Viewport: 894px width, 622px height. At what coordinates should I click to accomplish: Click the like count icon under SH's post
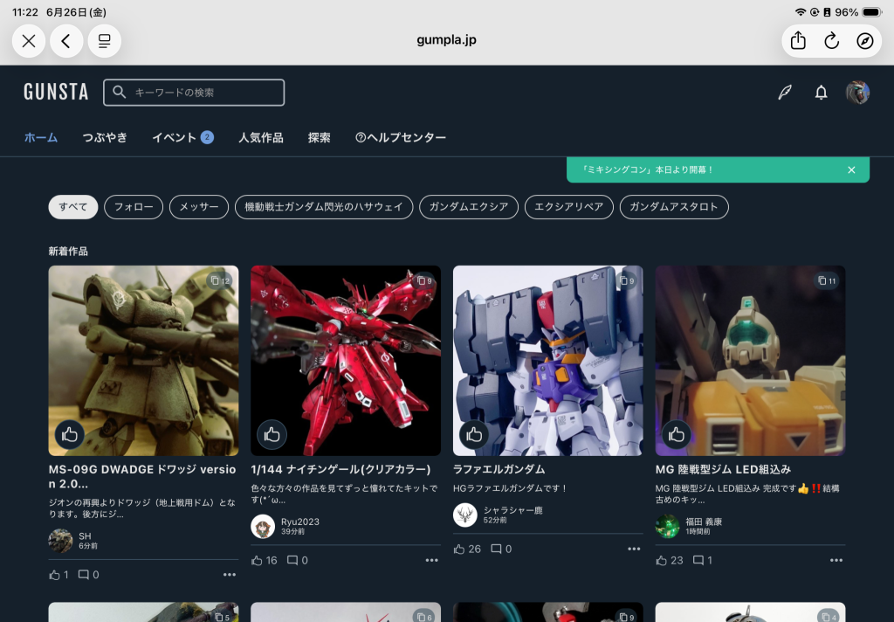pyautogui.click(x=55, y=575)
